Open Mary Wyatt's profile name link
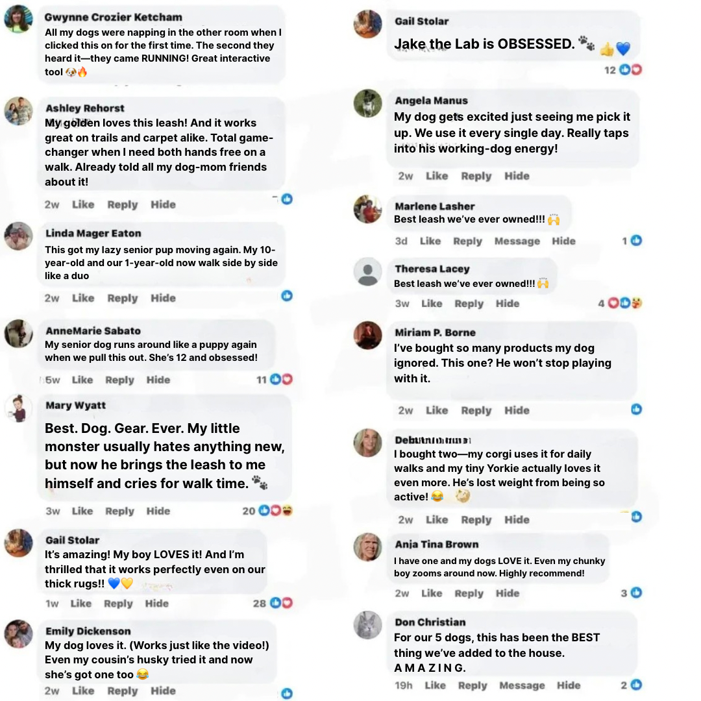 [75, 405]
